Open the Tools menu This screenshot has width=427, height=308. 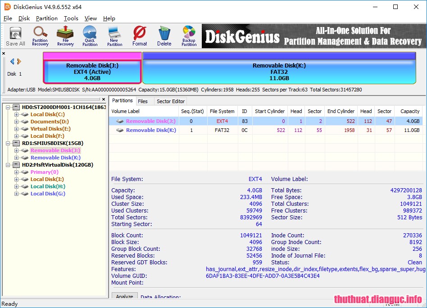(x=71, y=18)
